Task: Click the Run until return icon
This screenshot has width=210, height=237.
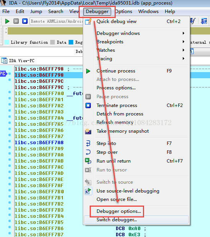Action: (88, 161)
